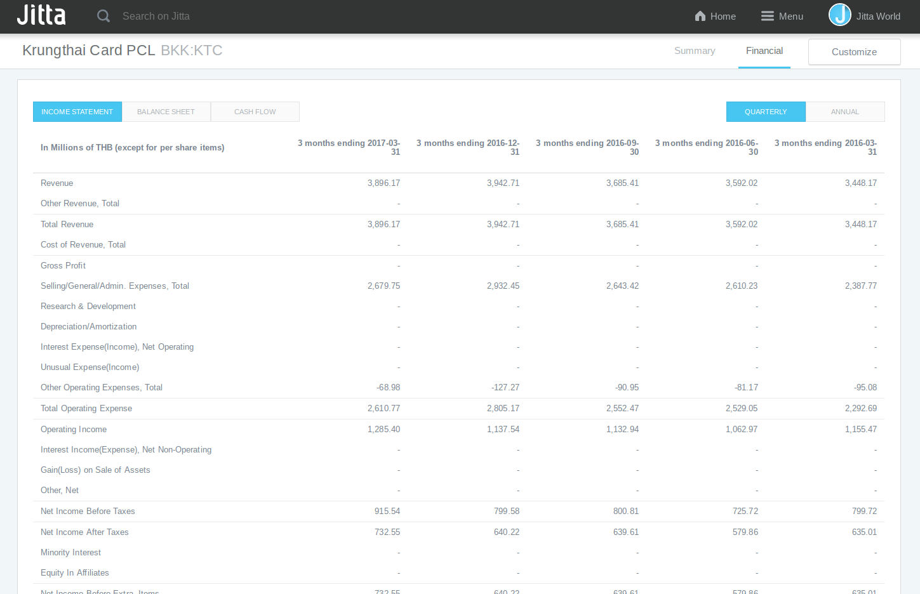The image size is (920, 594).
Task: Click Total Revenue value 3,942.71
Action: [503, 225]
